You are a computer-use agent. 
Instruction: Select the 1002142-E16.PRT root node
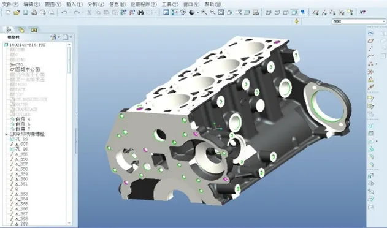pyautogui.click(x=25, y=45)
